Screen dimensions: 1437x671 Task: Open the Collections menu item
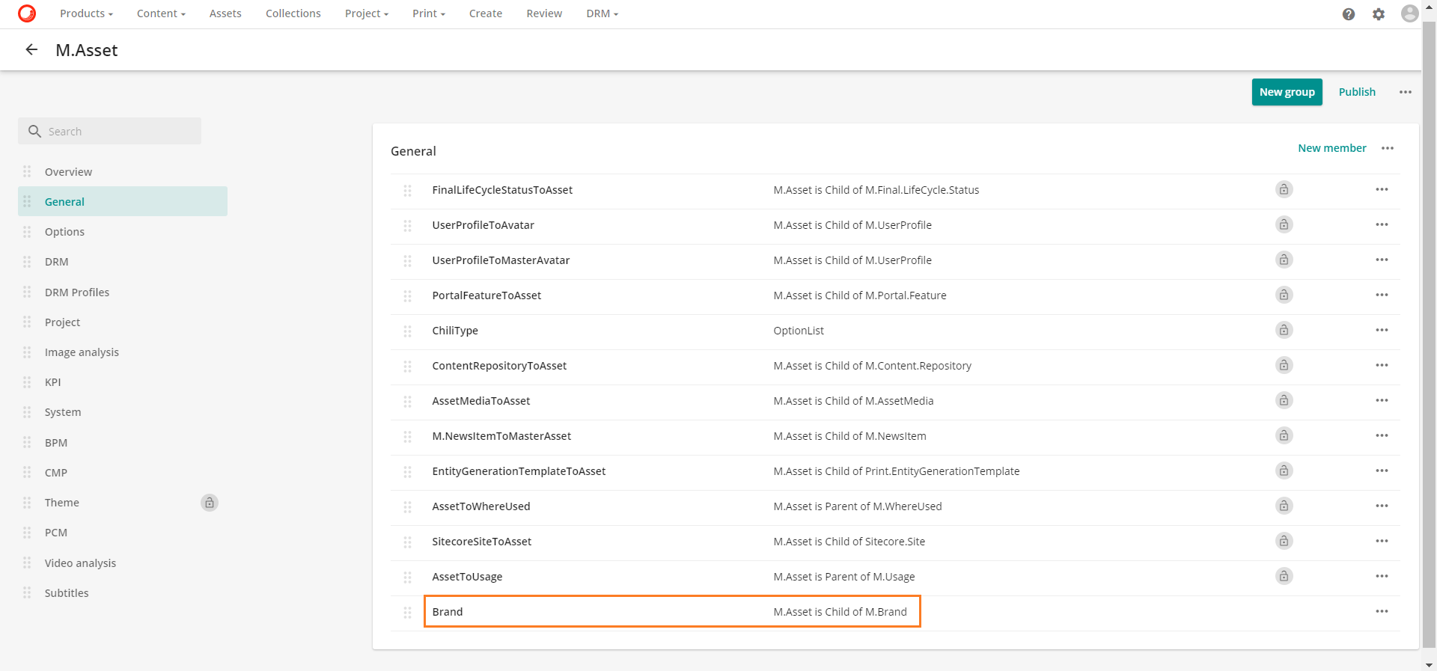tap(293, 13)
